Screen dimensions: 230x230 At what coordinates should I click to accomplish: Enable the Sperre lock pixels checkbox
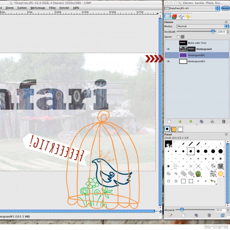pyautogui.click(x=178, y=37)
